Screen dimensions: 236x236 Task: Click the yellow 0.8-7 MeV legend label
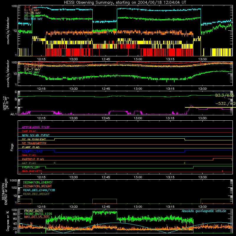point(32,69)
